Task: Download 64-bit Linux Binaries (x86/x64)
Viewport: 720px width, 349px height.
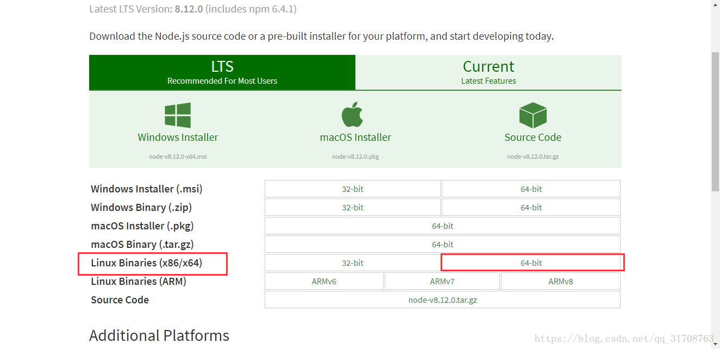Action: click(x=531, y=263)
